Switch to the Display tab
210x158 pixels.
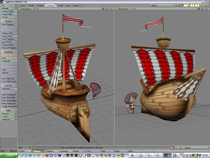pos(76,5)
